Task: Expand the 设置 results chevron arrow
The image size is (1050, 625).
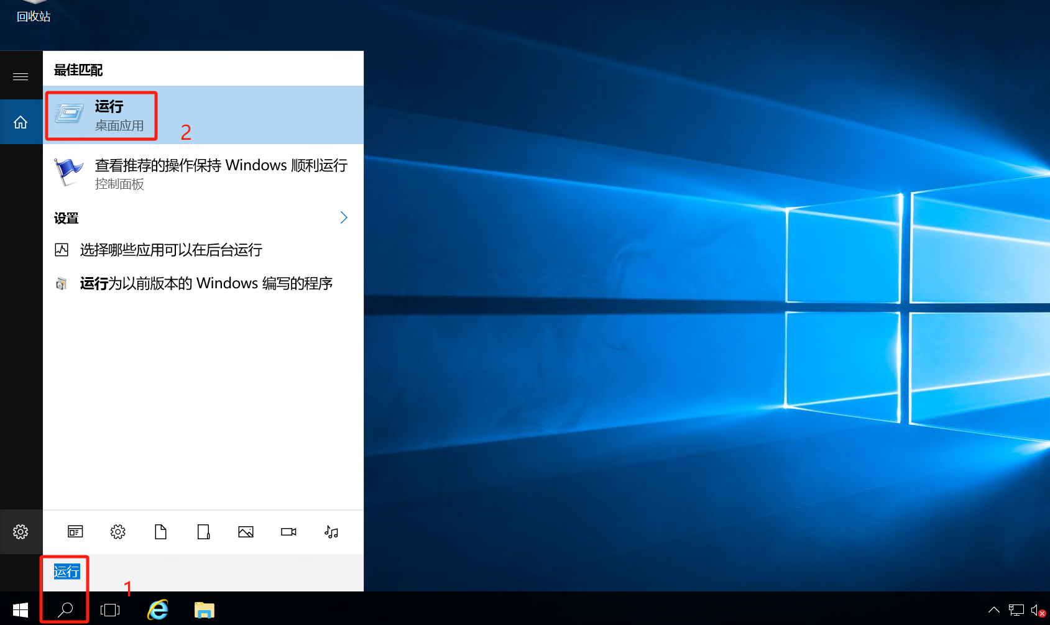Action: [x=344, y=217]
